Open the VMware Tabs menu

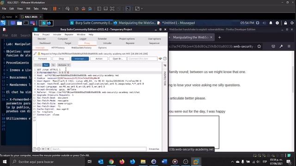36,9
